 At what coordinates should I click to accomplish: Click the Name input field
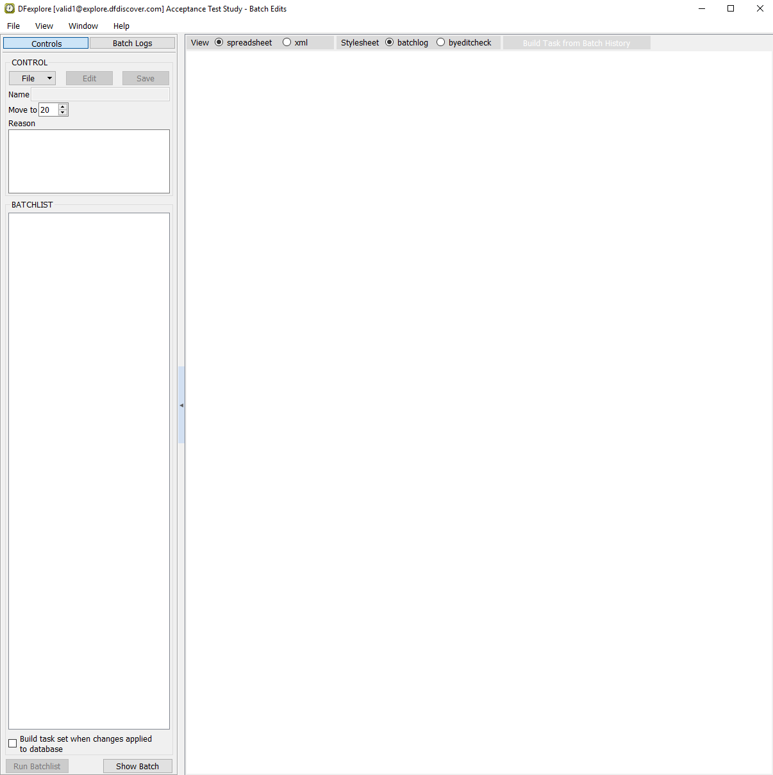click(100, 94)
